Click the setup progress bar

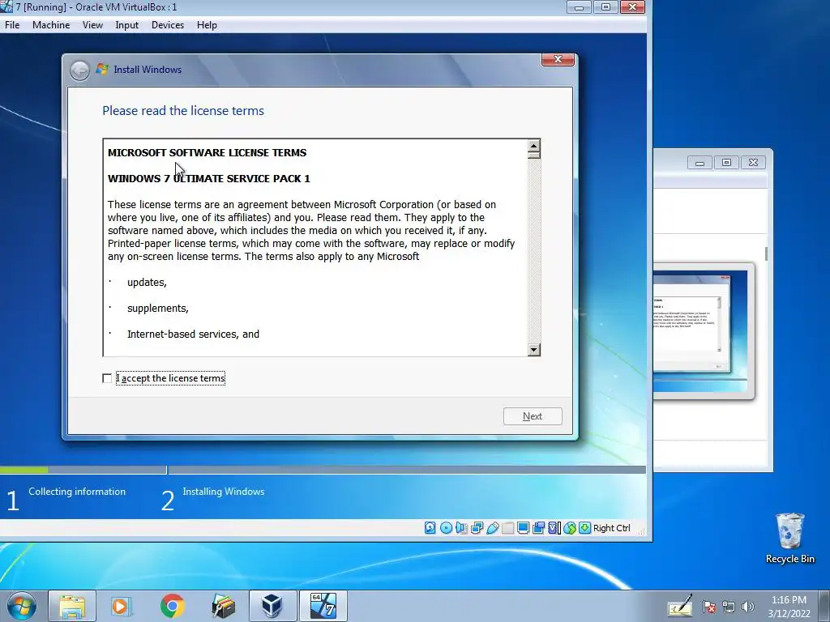323,470
